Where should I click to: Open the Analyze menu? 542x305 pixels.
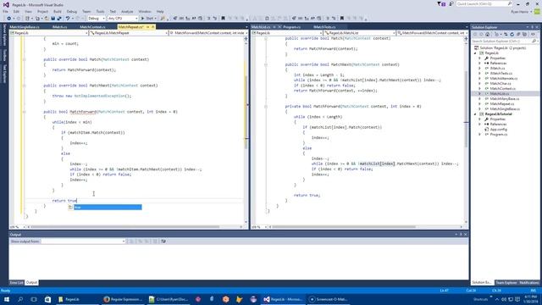click(x=127, y=11)
